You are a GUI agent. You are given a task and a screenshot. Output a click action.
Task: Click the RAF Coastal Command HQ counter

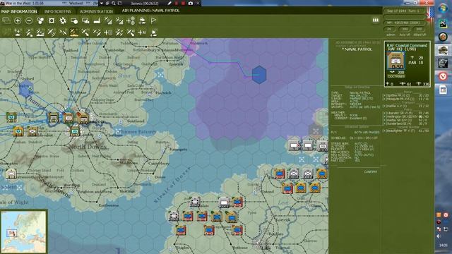click(x=395, y=61)
